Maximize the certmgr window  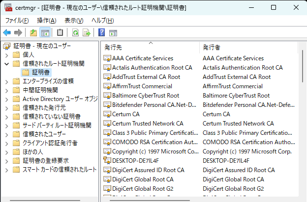tap(274, 7)
